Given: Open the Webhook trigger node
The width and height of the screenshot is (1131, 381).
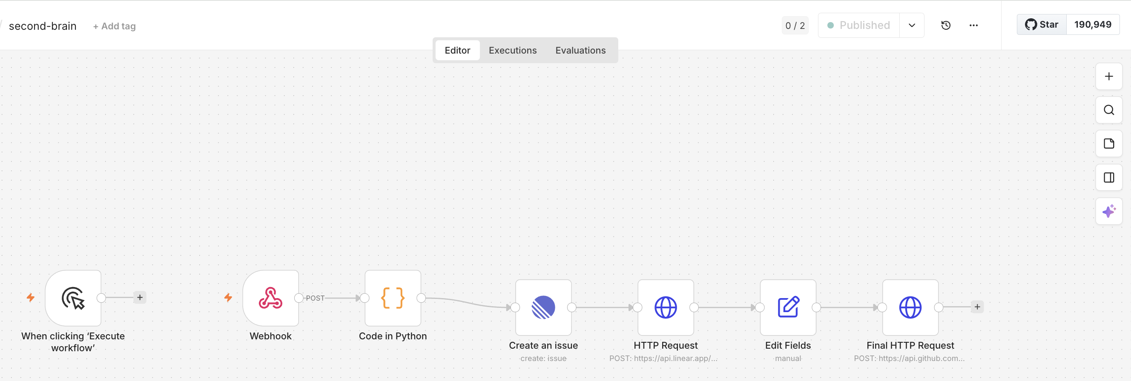Looking at the screenshot, I should 270,298.
